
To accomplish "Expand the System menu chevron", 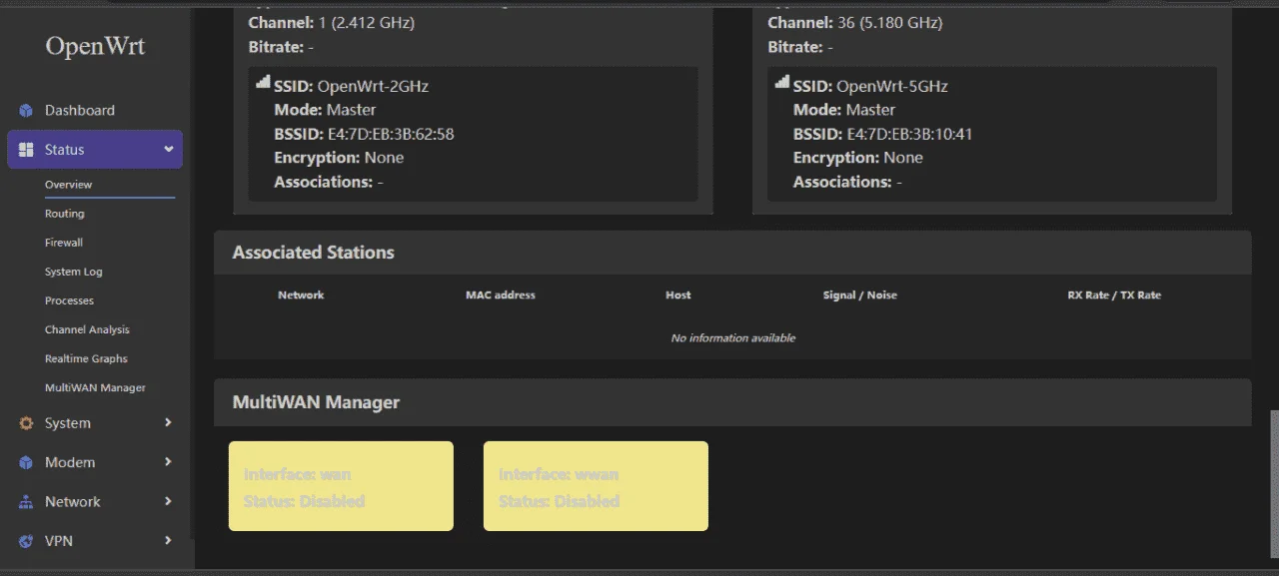I will (168, 423).
